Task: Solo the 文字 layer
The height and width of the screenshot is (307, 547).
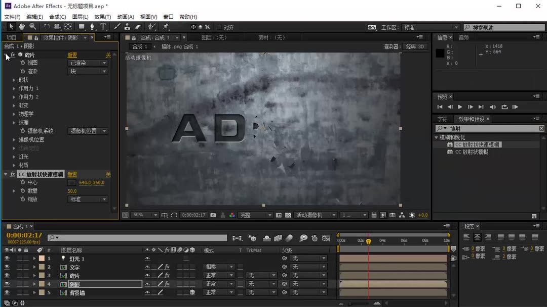Action: point(20,267)
